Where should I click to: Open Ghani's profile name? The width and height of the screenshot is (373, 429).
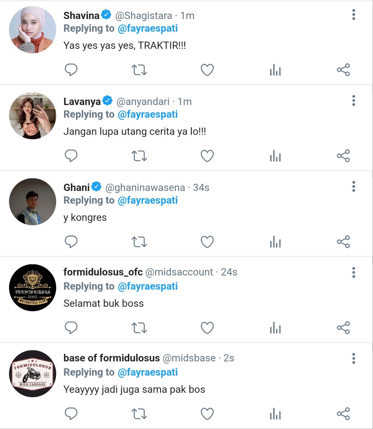[77, 187]
